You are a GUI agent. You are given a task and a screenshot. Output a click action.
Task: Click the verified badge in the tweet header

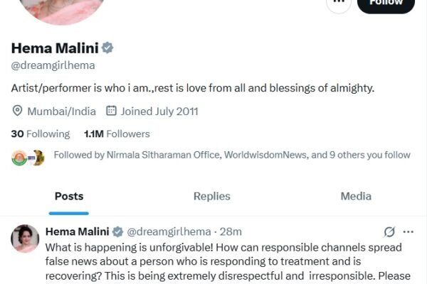tap(118, 231)
